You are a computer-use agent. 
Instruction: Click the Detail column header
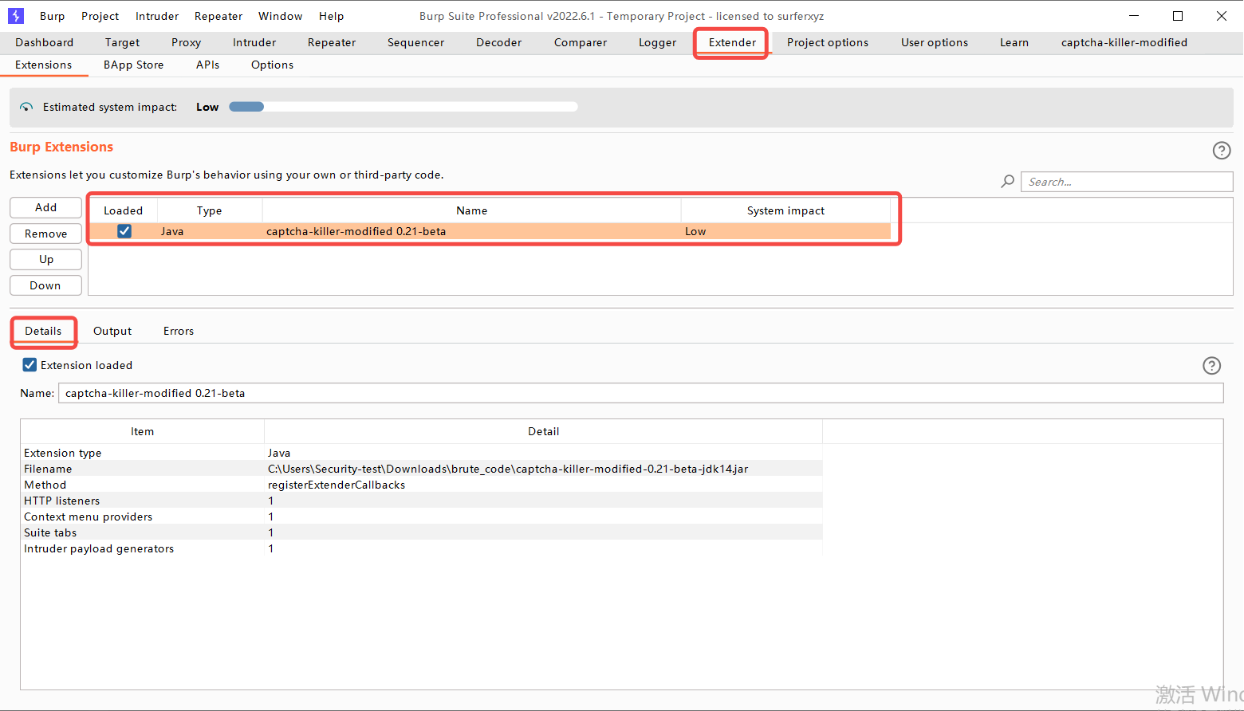[543, 431]
